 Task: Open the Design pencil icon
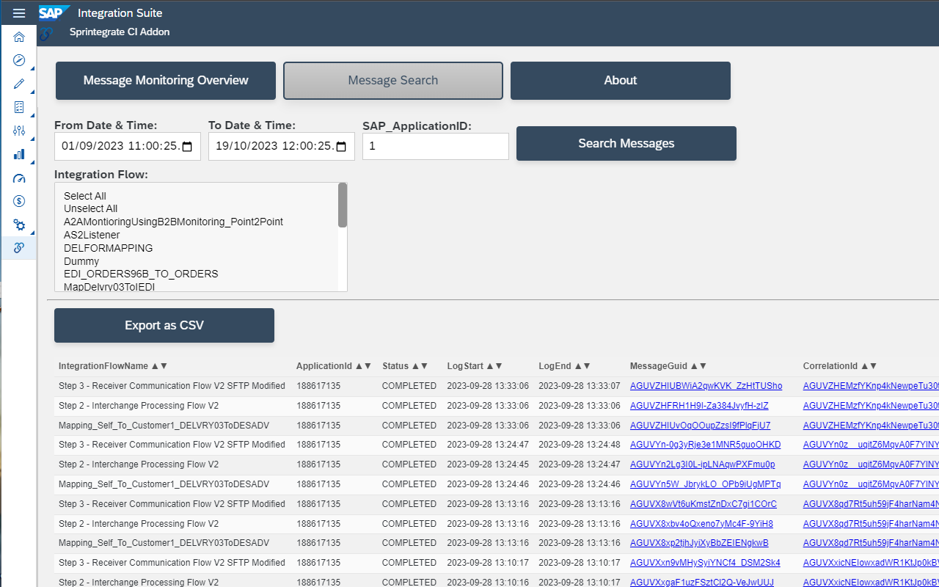coord(19,84)
